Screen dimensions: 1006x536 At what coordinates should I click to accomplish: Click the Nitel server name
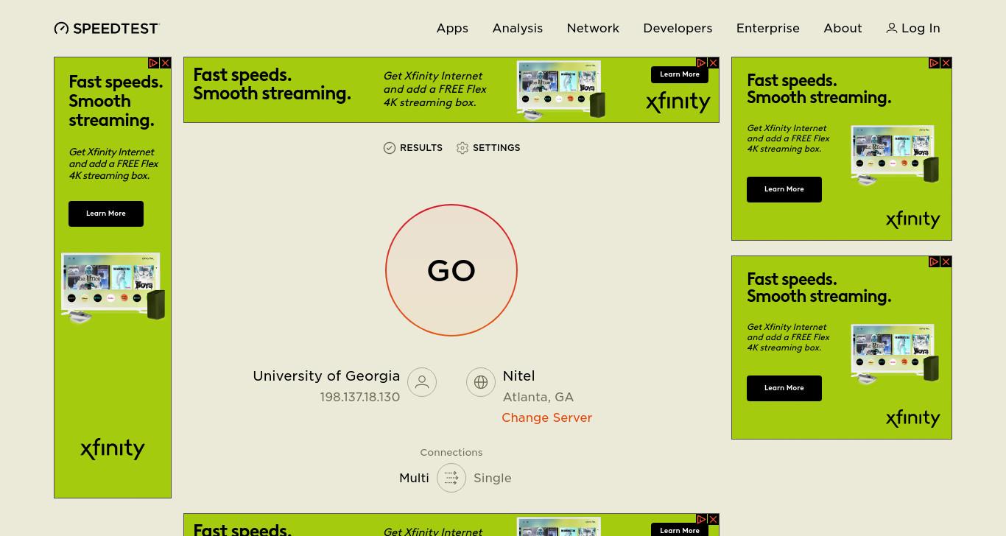pos(518,375)
